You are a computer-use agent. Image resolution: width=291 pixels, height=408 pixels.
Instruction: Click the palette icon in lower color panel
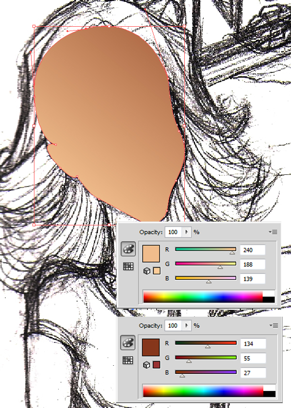[x=128, y=342]
